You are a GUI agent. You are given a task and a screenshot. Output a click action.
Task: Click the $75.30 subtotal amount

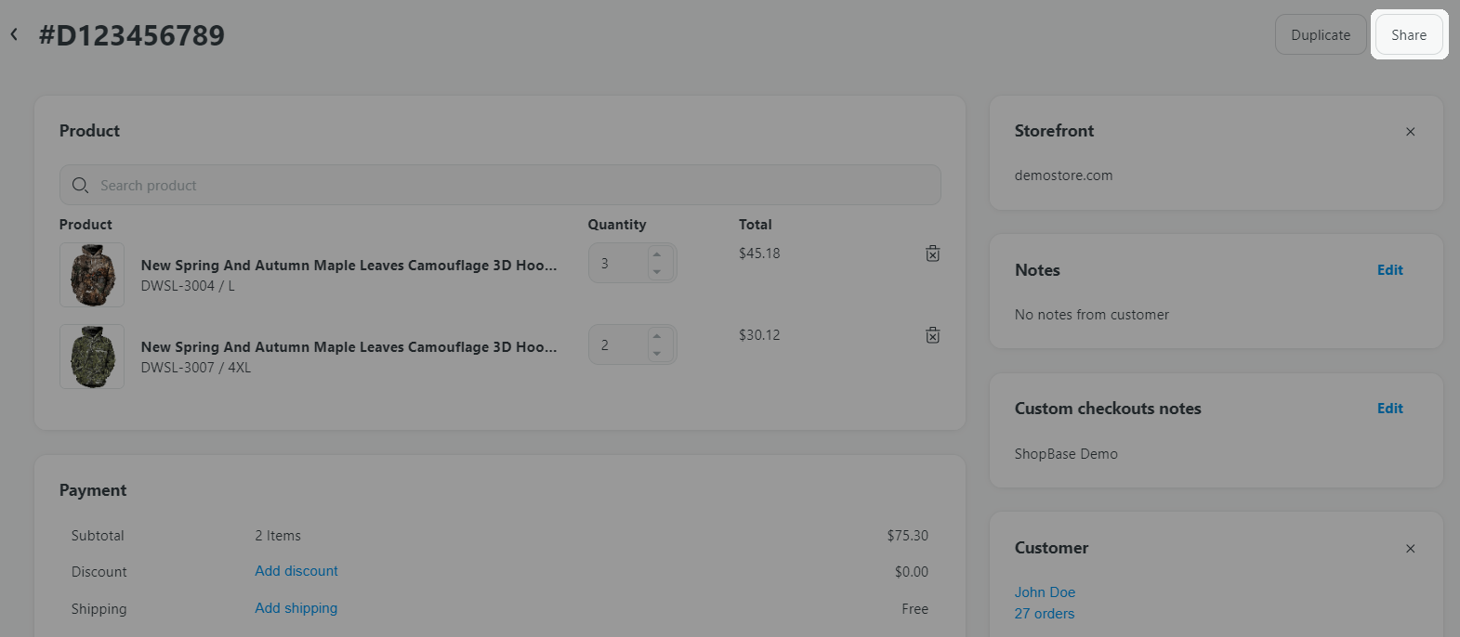click(908, 536)
